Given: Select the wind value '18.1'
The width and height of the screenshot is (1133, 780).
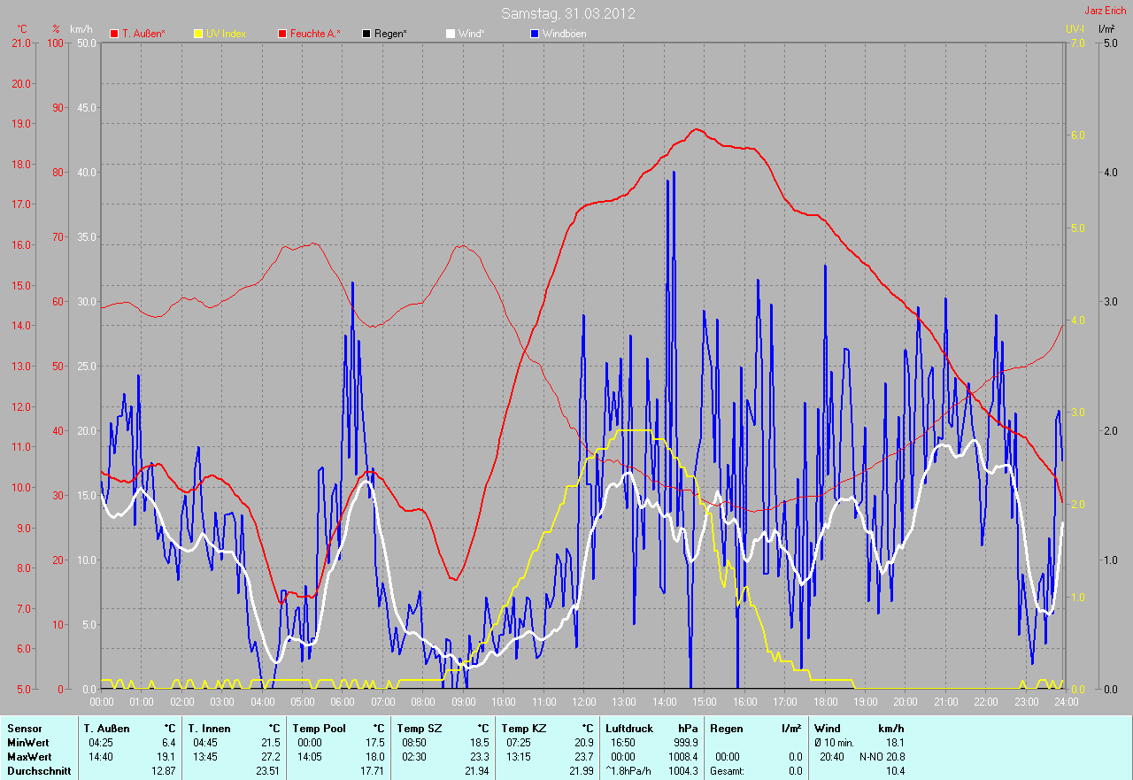Looking at the screenshot, I should click(x=895, y=743).
